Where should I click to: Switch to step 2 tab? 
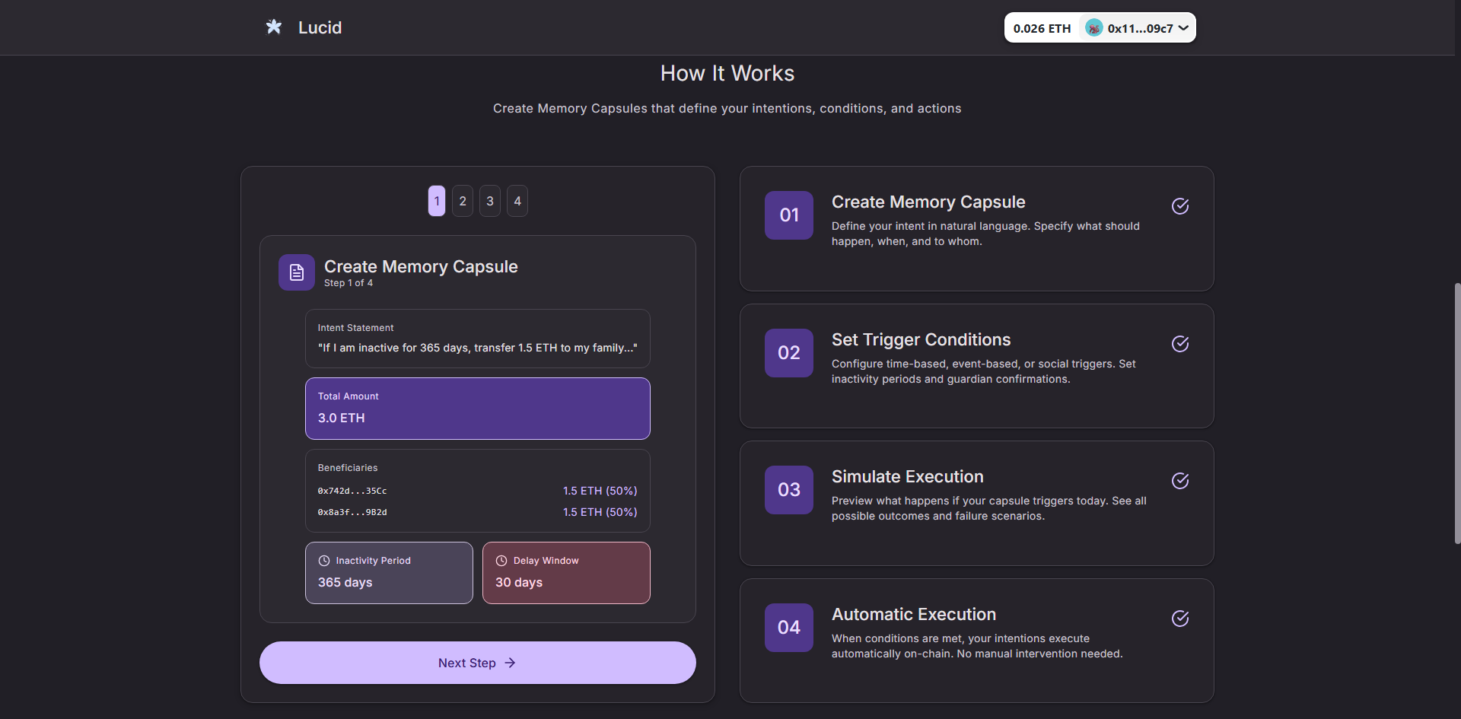pyautogui.click(x=463, y=201)
